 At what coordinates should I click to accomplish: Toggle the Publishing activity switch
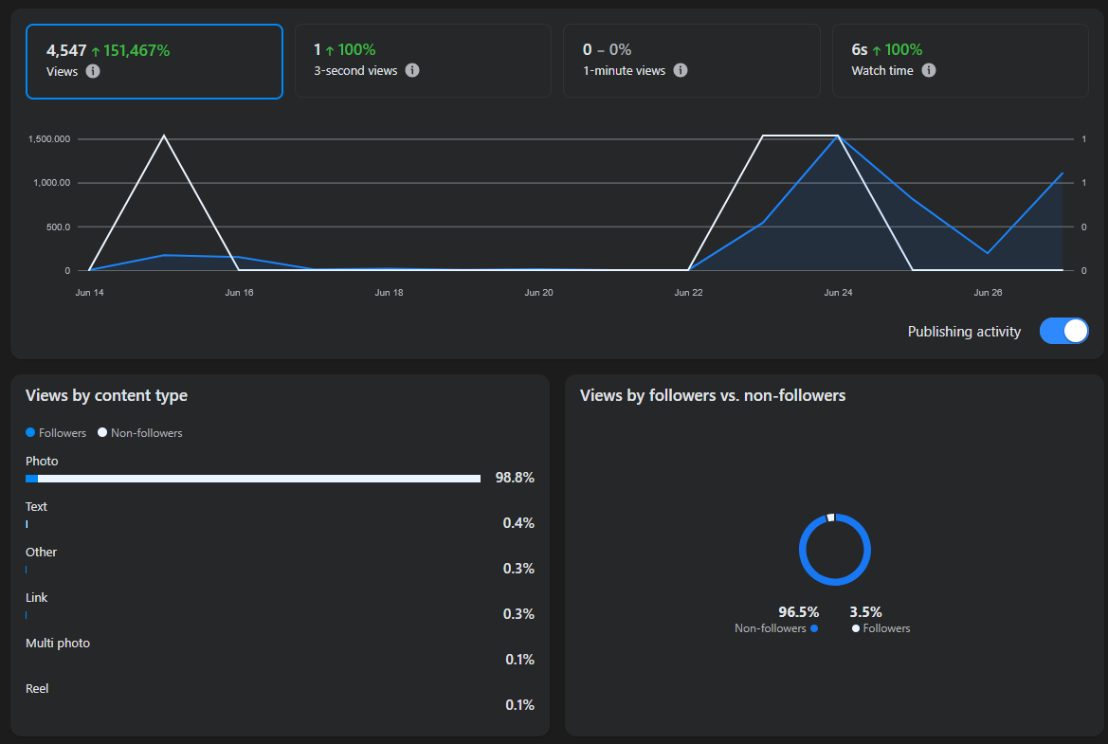[x=1063, y=331]
